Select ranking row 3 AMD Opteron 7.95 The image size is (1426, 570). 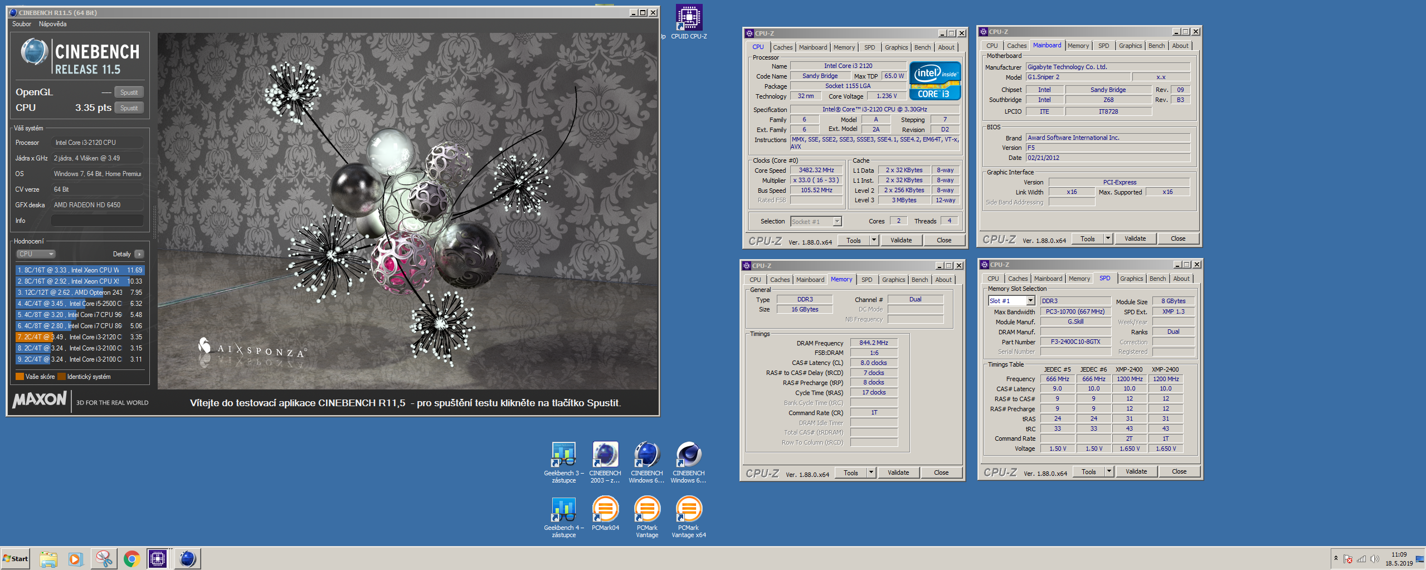pos(80,293)
